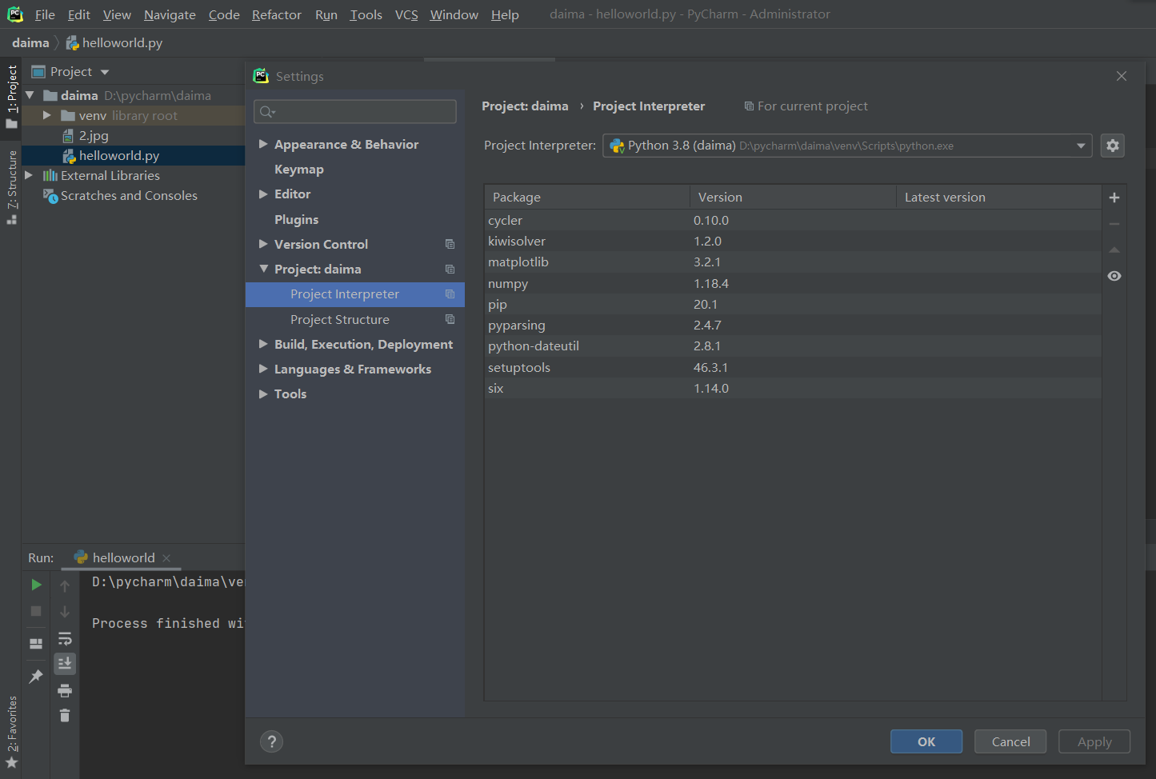Screen dimensions: 1156x779
Task: Click the copy icon next to Project: daima
Action: pos(450,269)
